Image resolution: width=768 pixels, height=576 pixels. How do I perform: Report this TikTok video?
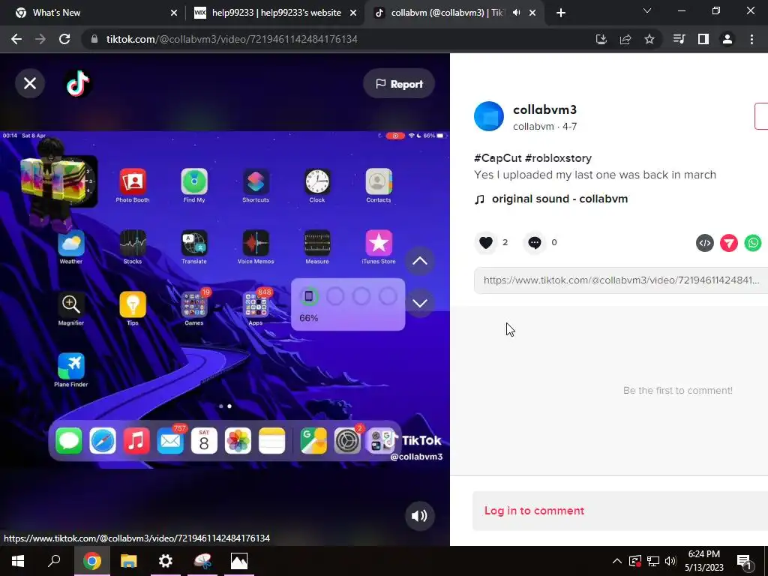[399, 84]
